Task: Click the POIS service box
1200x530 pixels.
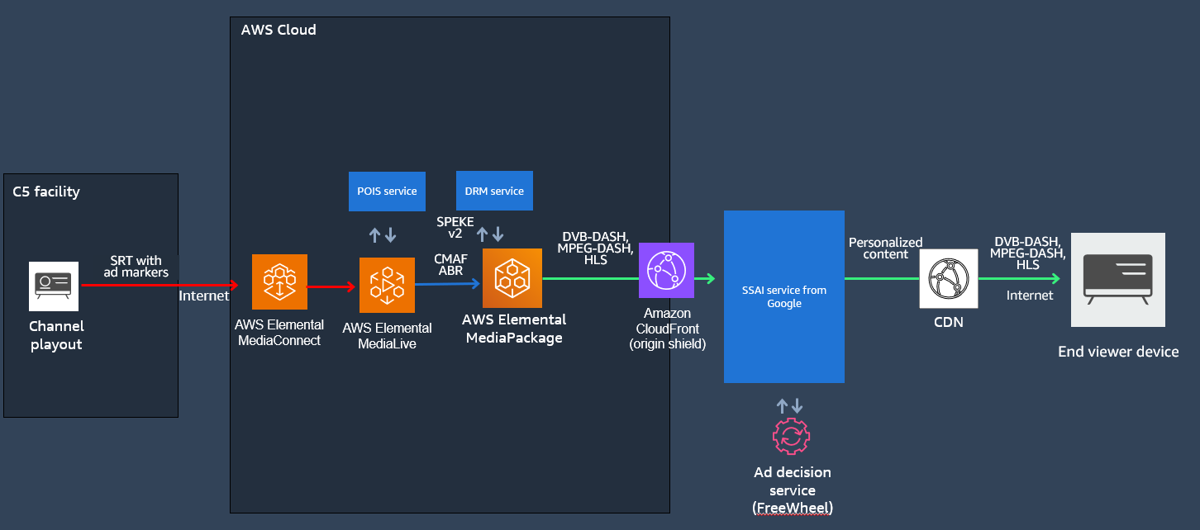Action: (x=388, y=191)
